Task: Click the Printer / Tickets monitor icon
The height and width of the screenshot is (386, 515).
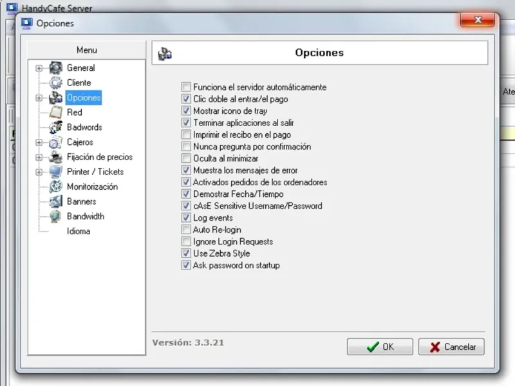Action: [x=56, y=172]
